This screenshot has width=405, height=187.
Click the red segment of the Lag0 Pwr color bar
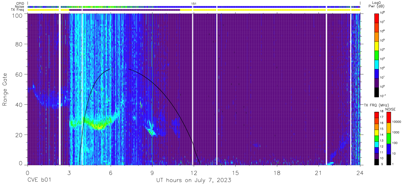coord(376,17)
